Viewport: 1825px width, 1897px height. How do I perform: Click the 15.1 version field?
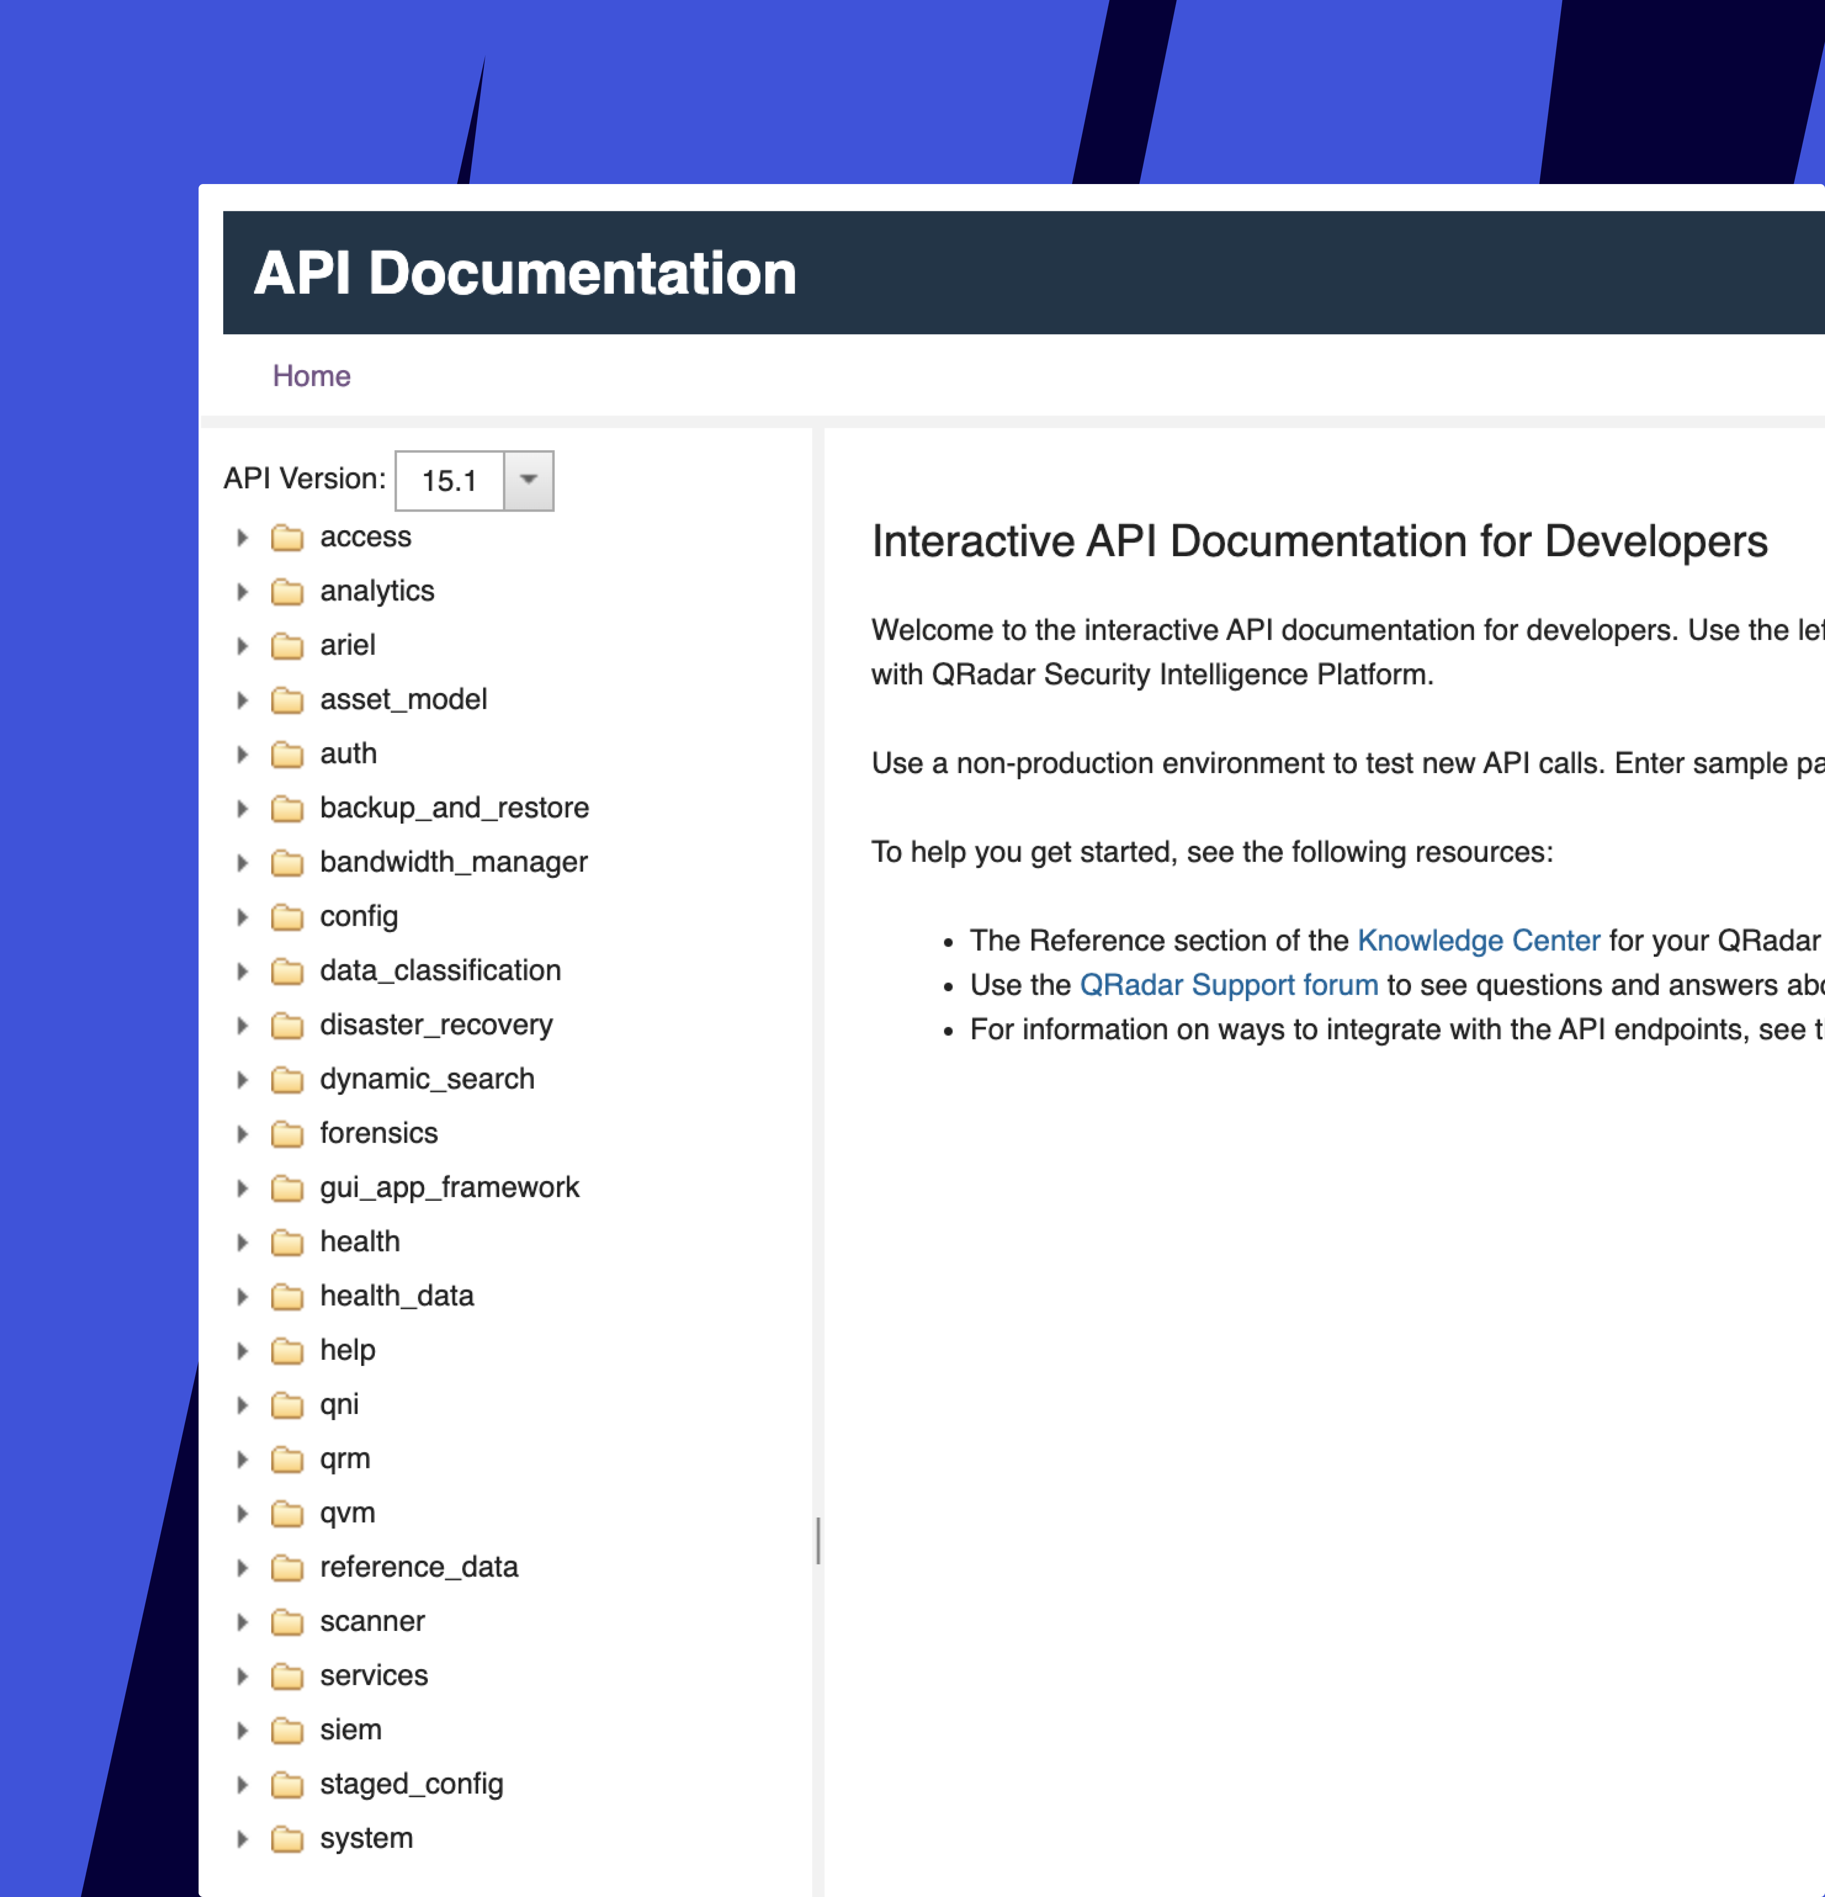[450, 480]
